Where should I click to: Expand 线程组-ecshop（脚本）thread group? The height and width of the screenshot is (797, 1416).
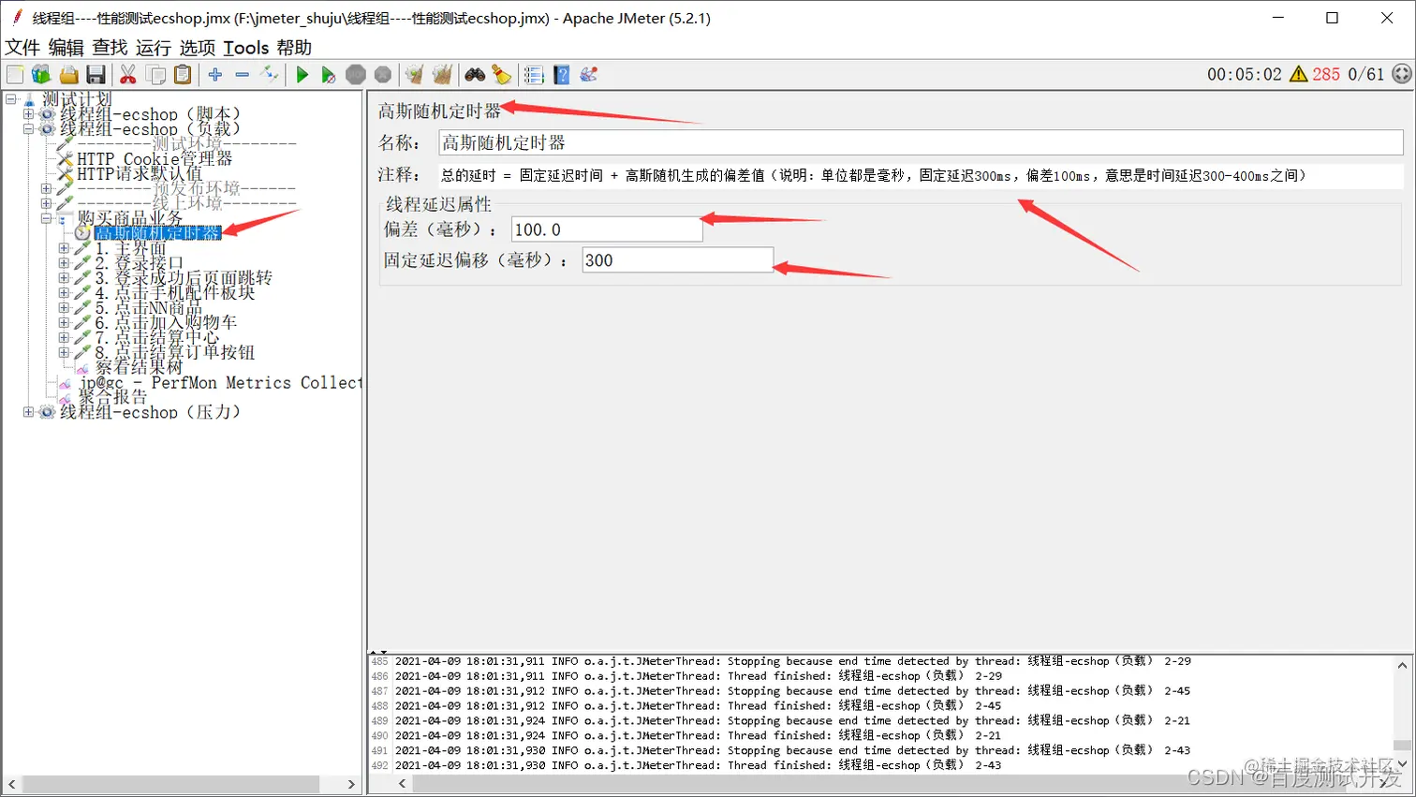coord(28,114)
